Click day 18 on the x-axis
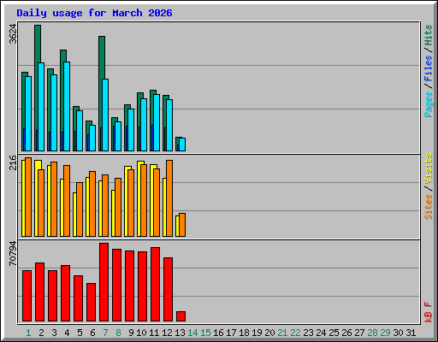 click(244, 333)
